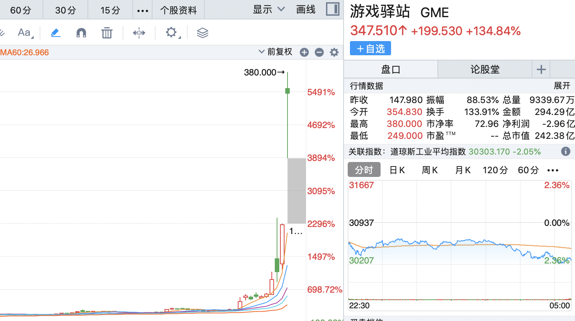This screenshot has width=575, height=321.
Task: Click the 金额 value 294.29亿
Action: point(554,112)
